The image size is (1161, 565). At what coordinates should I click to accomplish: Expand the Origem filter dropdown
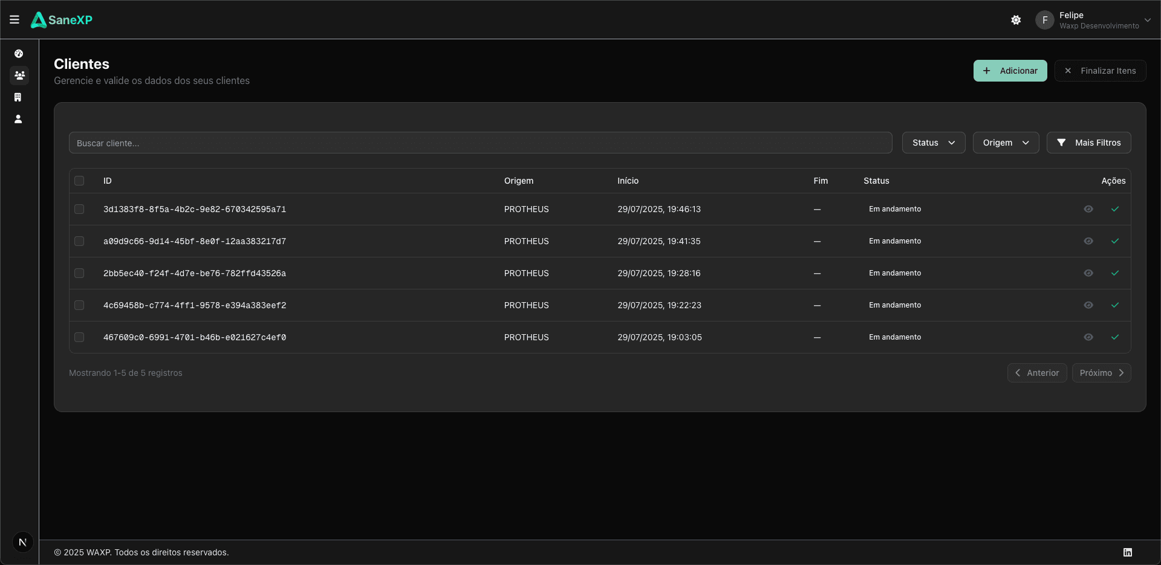(1006, 143)
